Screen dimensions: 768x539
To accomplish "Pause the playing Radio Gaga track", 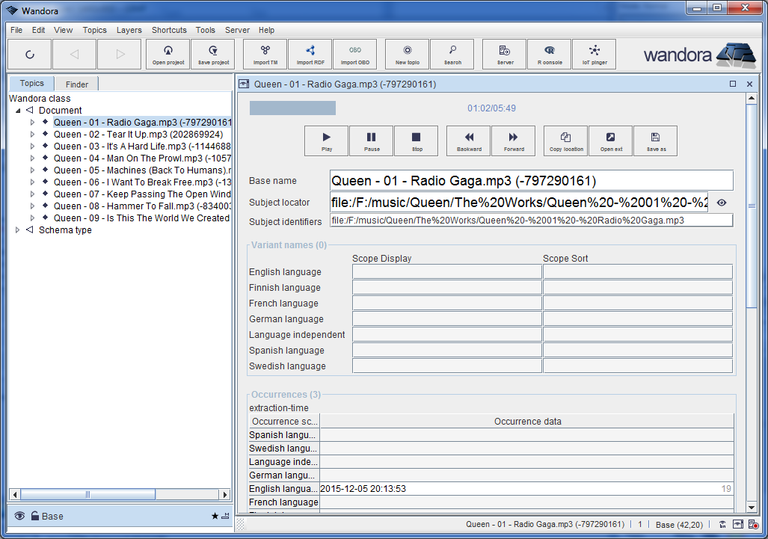I will tap(371, 141).
